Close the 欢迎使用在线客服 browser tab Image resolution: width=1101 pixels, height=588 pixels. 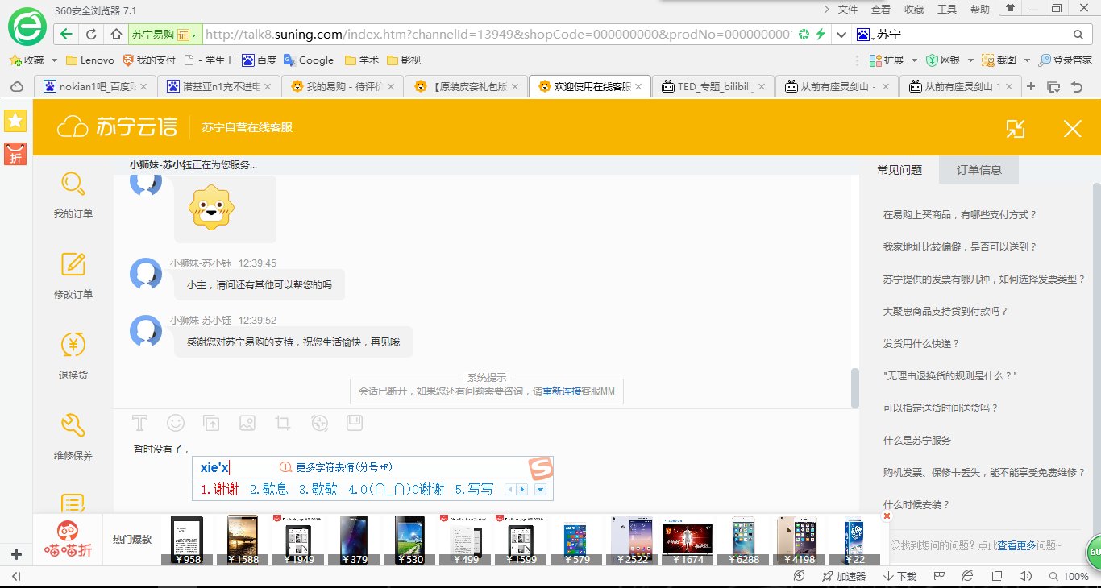click(x=639, y=87)
